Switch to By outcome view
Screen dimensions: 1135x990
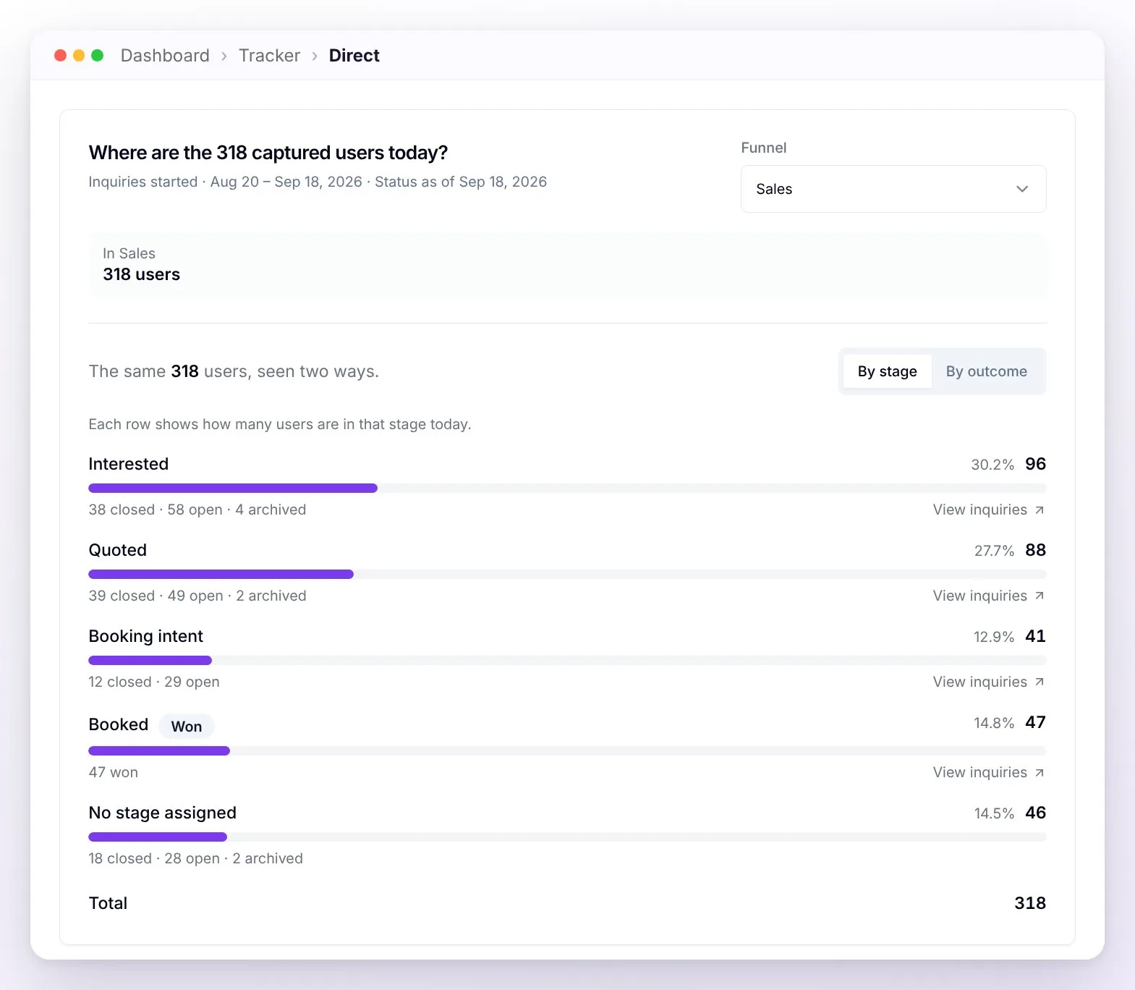987,371
